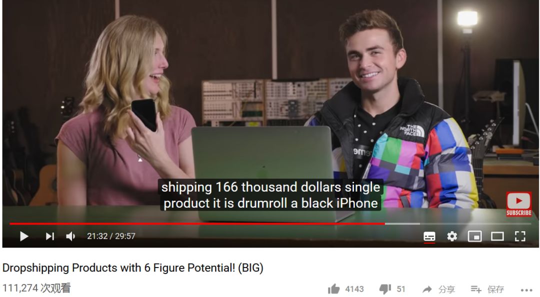Screen dimensions: 540x297
Task: Go fullscreen with the fullscreen icon
Action: pos(520,237)
